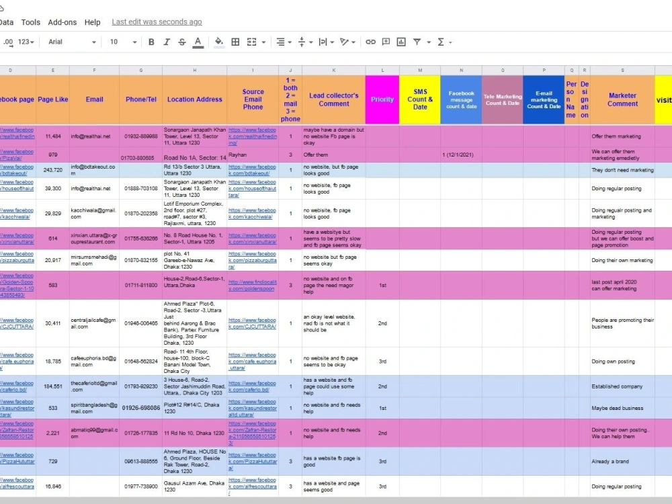Viewport: 672px width, 504px height.
Task: Select column E header
Action: (52, 71)
